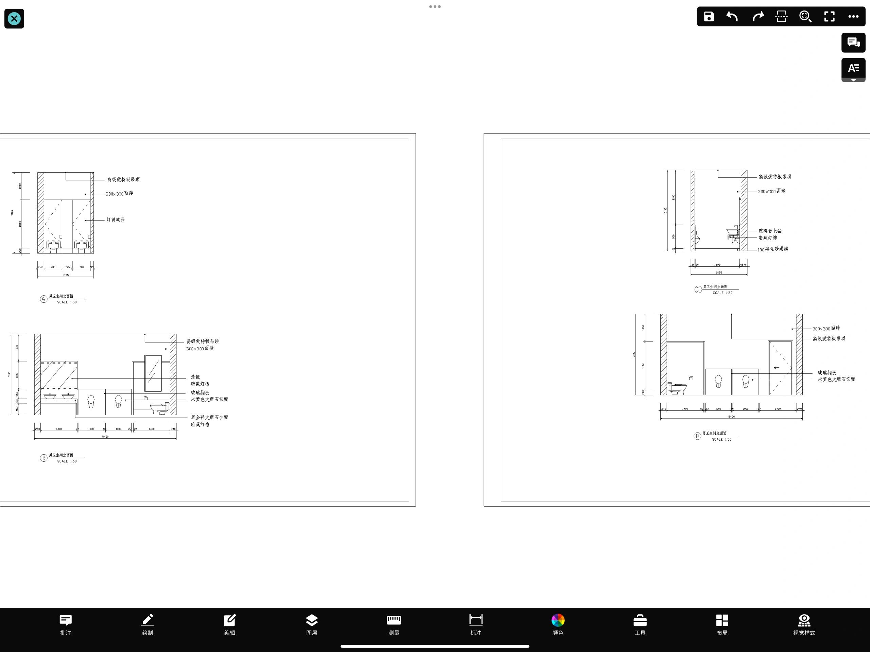Undo the last action
This screenshot has height=652, width=870.
[732, 17]
